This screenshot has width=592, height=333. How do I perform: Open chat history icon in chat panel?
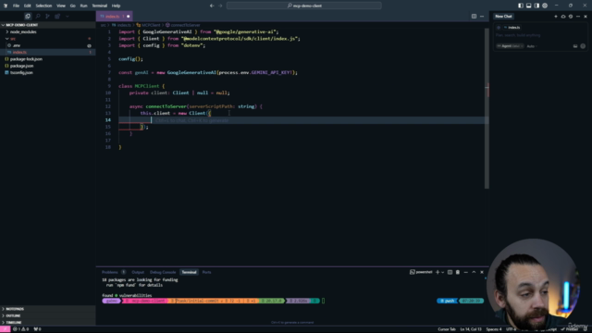pyautogui.click(x=571, y=17)
